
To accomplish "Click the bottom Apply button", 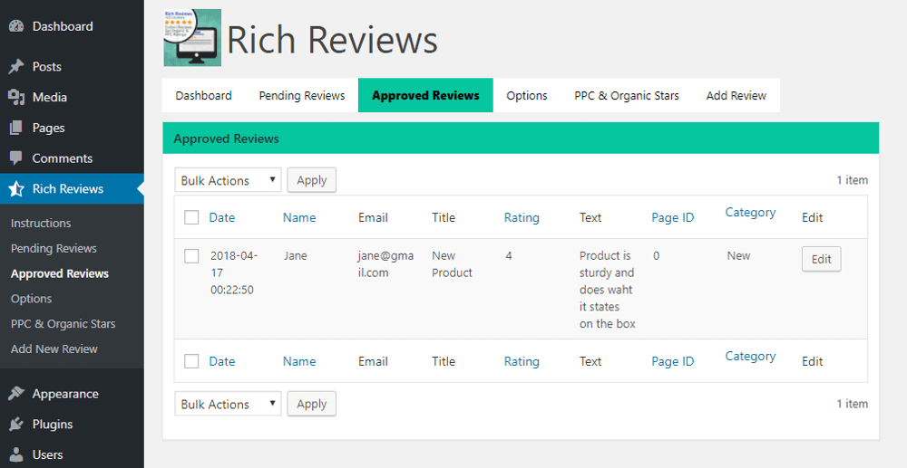I will pos(312,404).
